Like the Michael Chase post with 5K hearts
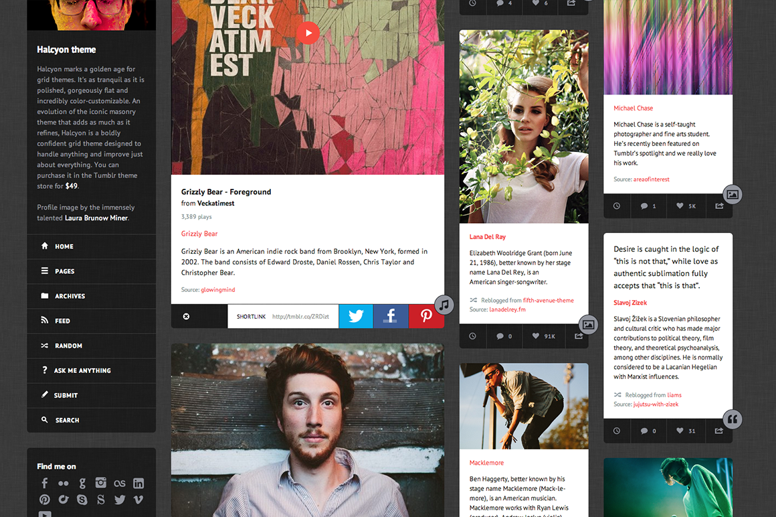 click(x=686, y=206)
